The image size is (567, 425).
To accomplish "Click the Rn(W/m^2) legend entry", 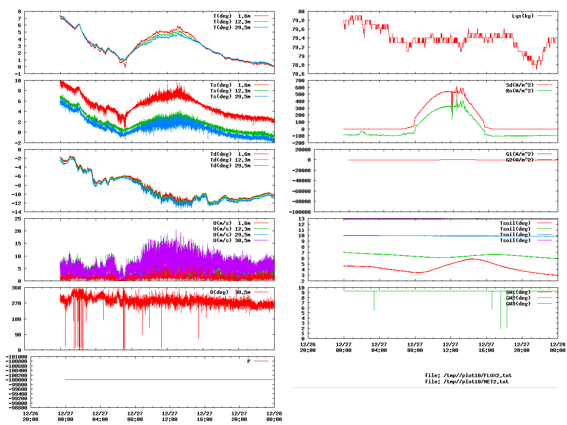I will [520, 91].
